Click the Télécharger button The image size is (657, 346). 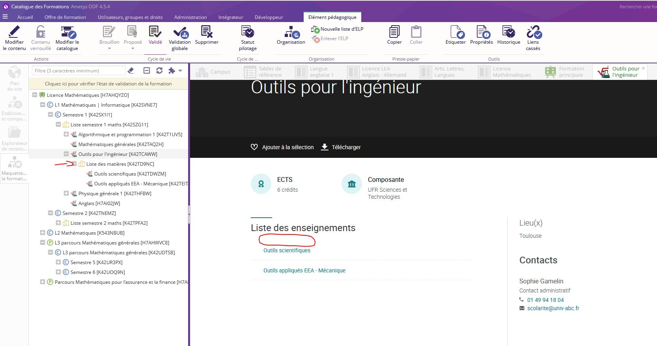(341, 147)
